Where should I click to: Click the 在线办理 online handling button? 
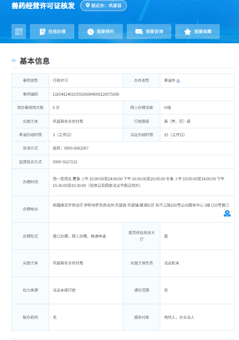[x=52, y=31]
